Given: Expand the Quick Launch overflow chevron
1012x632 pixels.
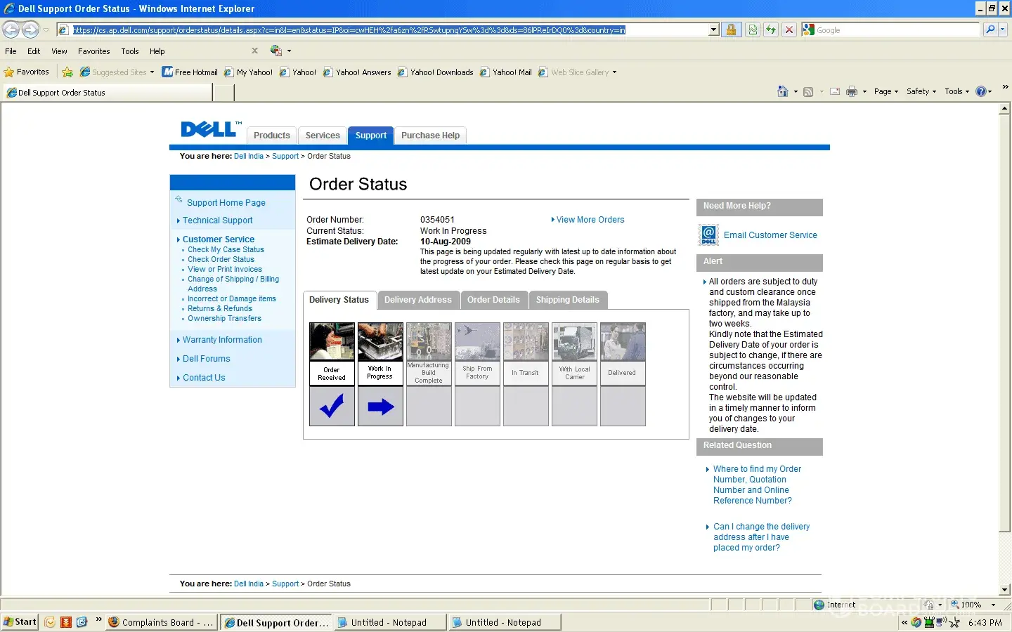Looking at the screenshot, I should point(99,620).
